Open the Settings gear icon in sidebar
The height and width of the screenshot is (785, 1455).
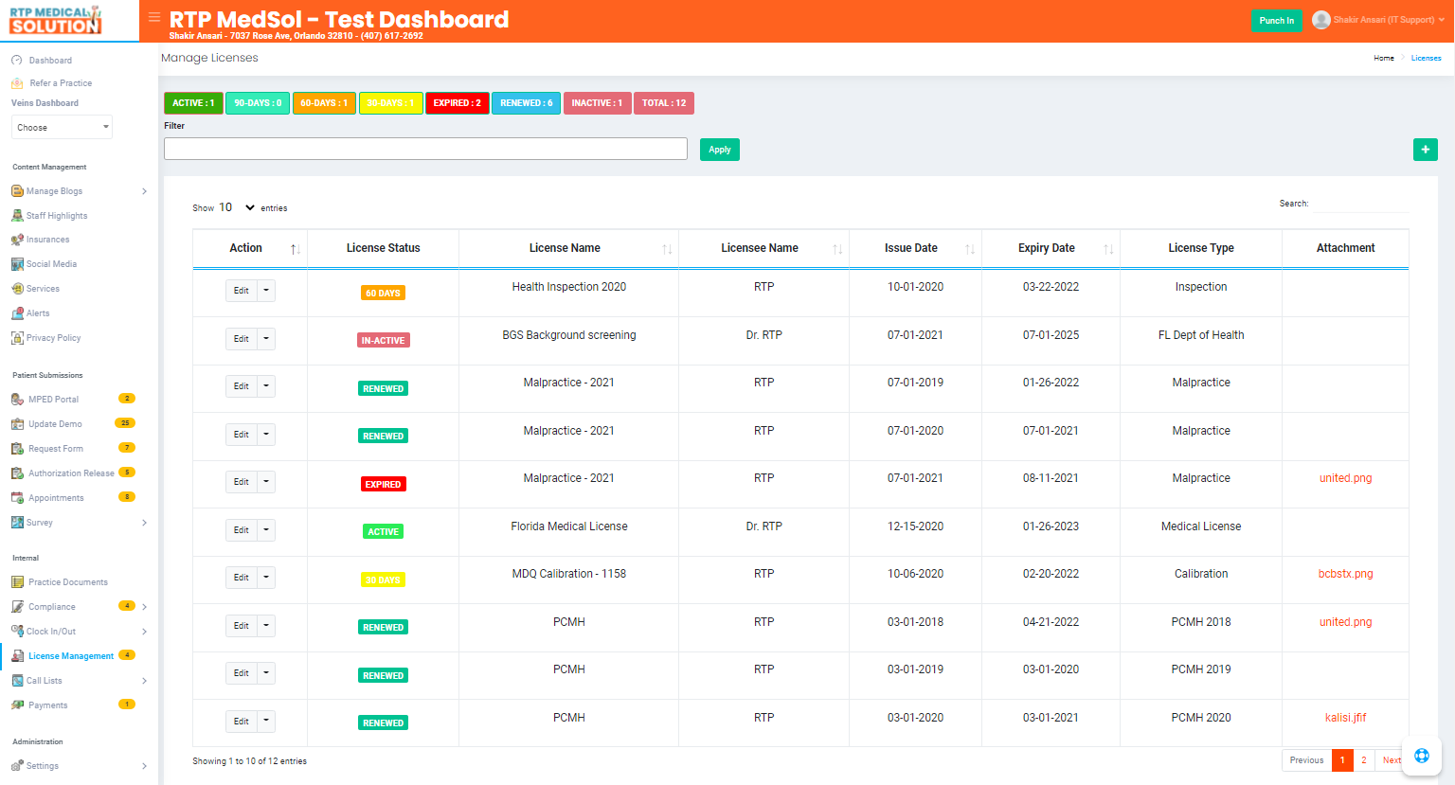(x=17, y=766)
